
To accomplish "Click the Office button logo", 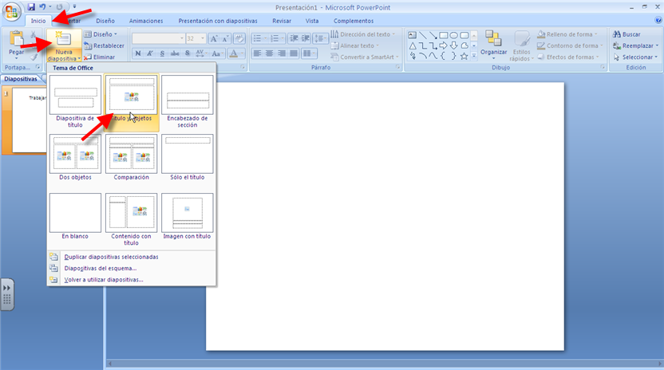I will pos(13,11).
